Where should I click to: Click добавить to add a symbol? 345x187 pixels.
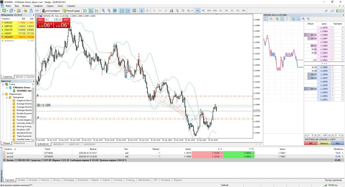click(x=10, y=40)
